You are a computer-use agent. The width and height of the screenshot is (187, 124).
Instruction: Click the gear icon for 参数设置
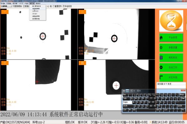[x=161, y=48]
